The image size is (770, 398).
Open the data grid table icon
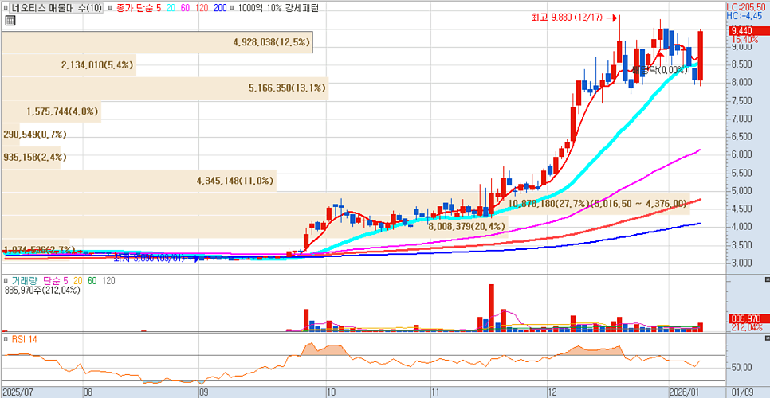point(10,20)
